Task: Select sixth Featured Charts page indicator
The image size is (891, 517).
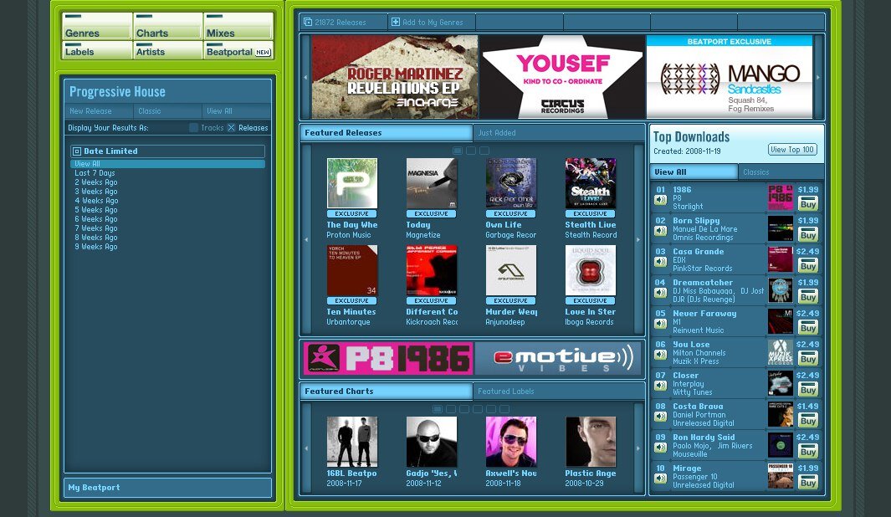Action: tap(504, 409)
